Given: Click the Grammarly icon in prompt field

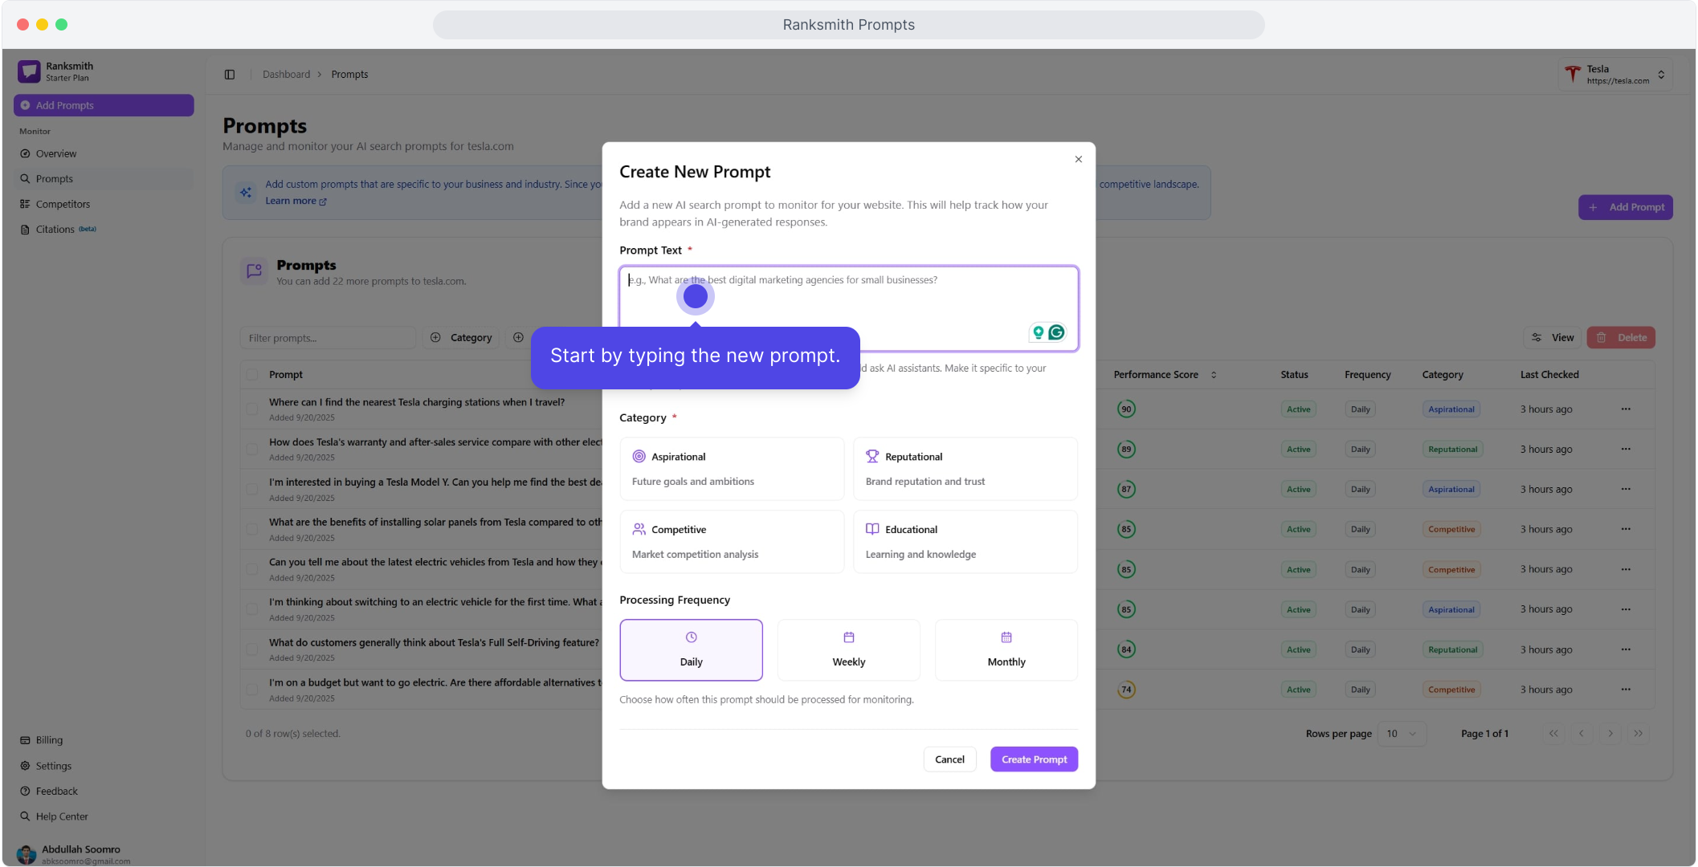Looking at the screenshot, I should (x=1056, y=332).
